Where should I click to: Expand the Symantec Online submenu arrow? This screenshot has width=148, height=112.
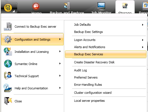tap(60, 64)
